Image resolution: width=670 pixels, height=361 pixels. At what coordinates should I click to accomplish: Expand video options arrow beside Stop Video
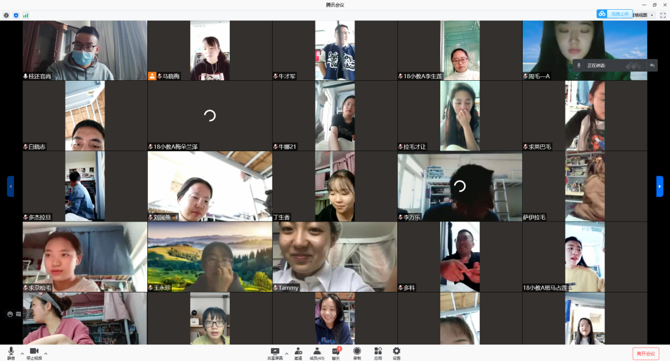tap(46, 354)
